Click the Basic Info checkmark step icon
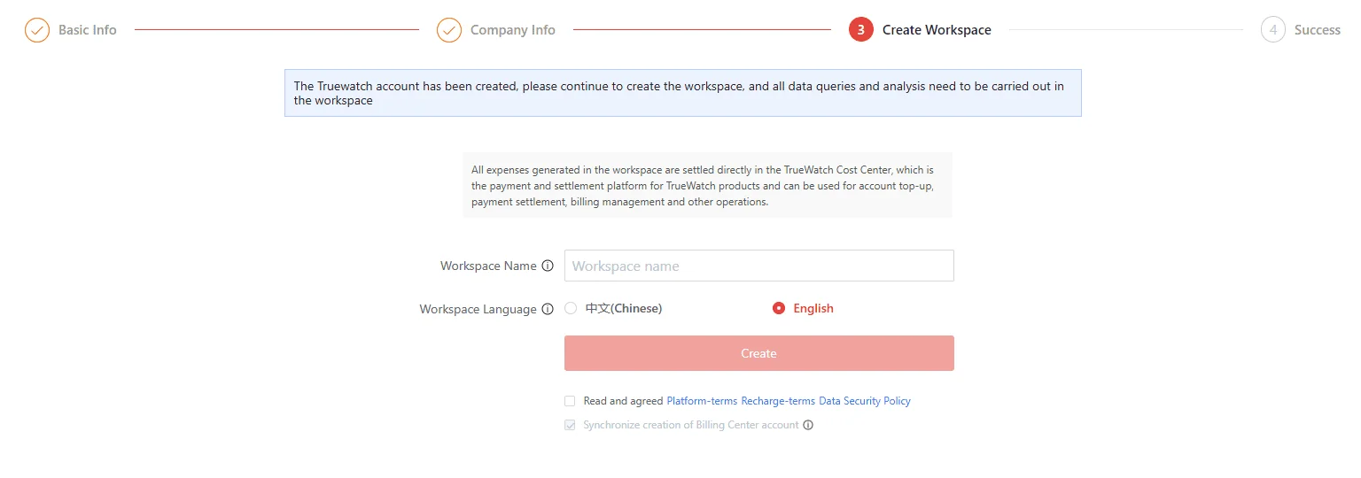Screen dimensions: 1361x478 pos(37,30)
